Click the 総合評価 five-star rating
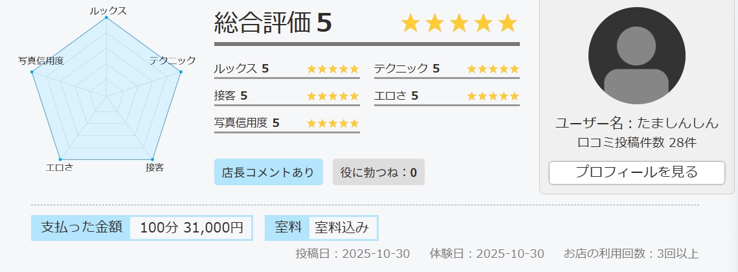This screenshot has height=272, width=738. pos(459,23)
